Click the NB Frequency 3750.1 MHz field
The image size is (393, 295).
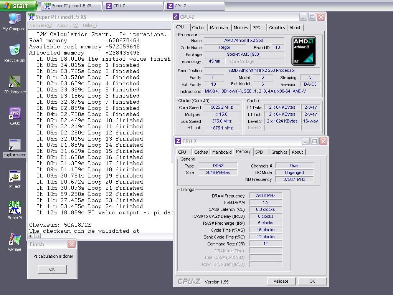(294, 179)
